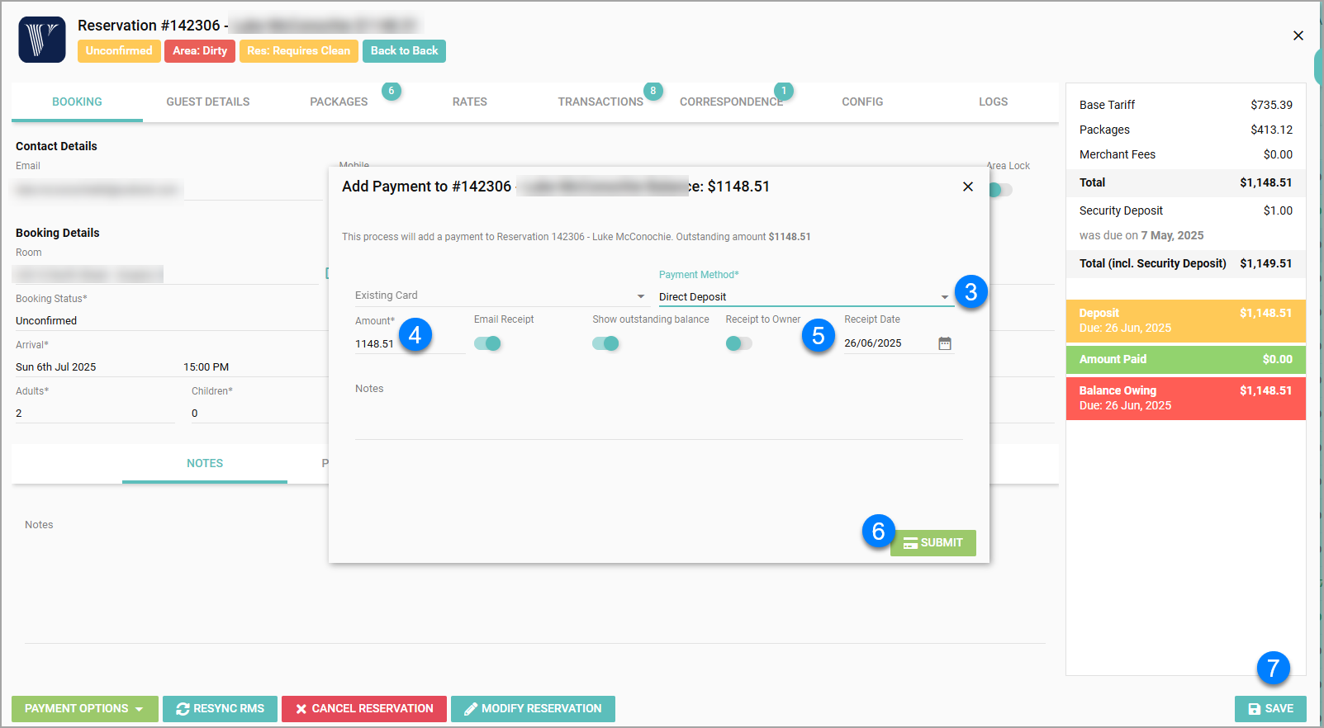Submit the payment
Screen dimensions: 1324x728
click(932, 542)
